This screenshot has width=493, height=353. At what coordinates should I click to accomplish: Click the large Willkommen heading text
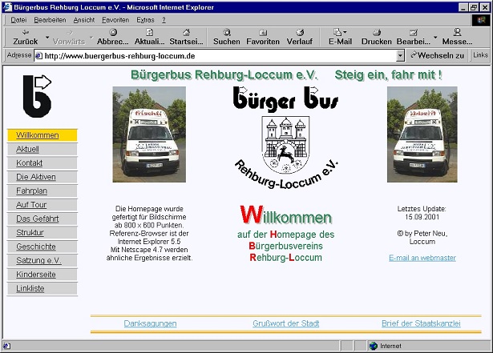coord(286,215)
